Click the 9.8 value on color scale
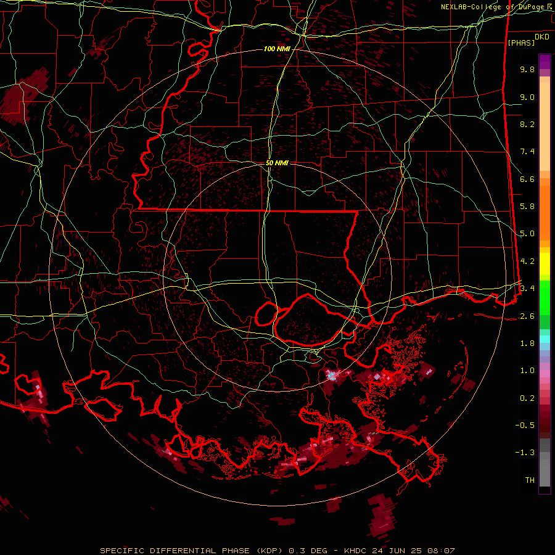The width and height of the screenshot is (555, 555). point(527,69)
